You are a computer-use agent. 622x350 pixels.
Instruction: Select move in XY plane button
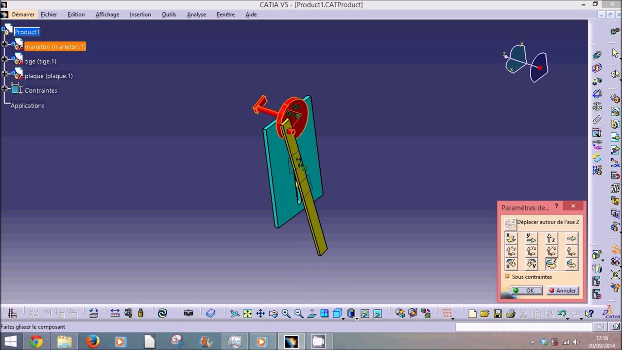(511, 251)
